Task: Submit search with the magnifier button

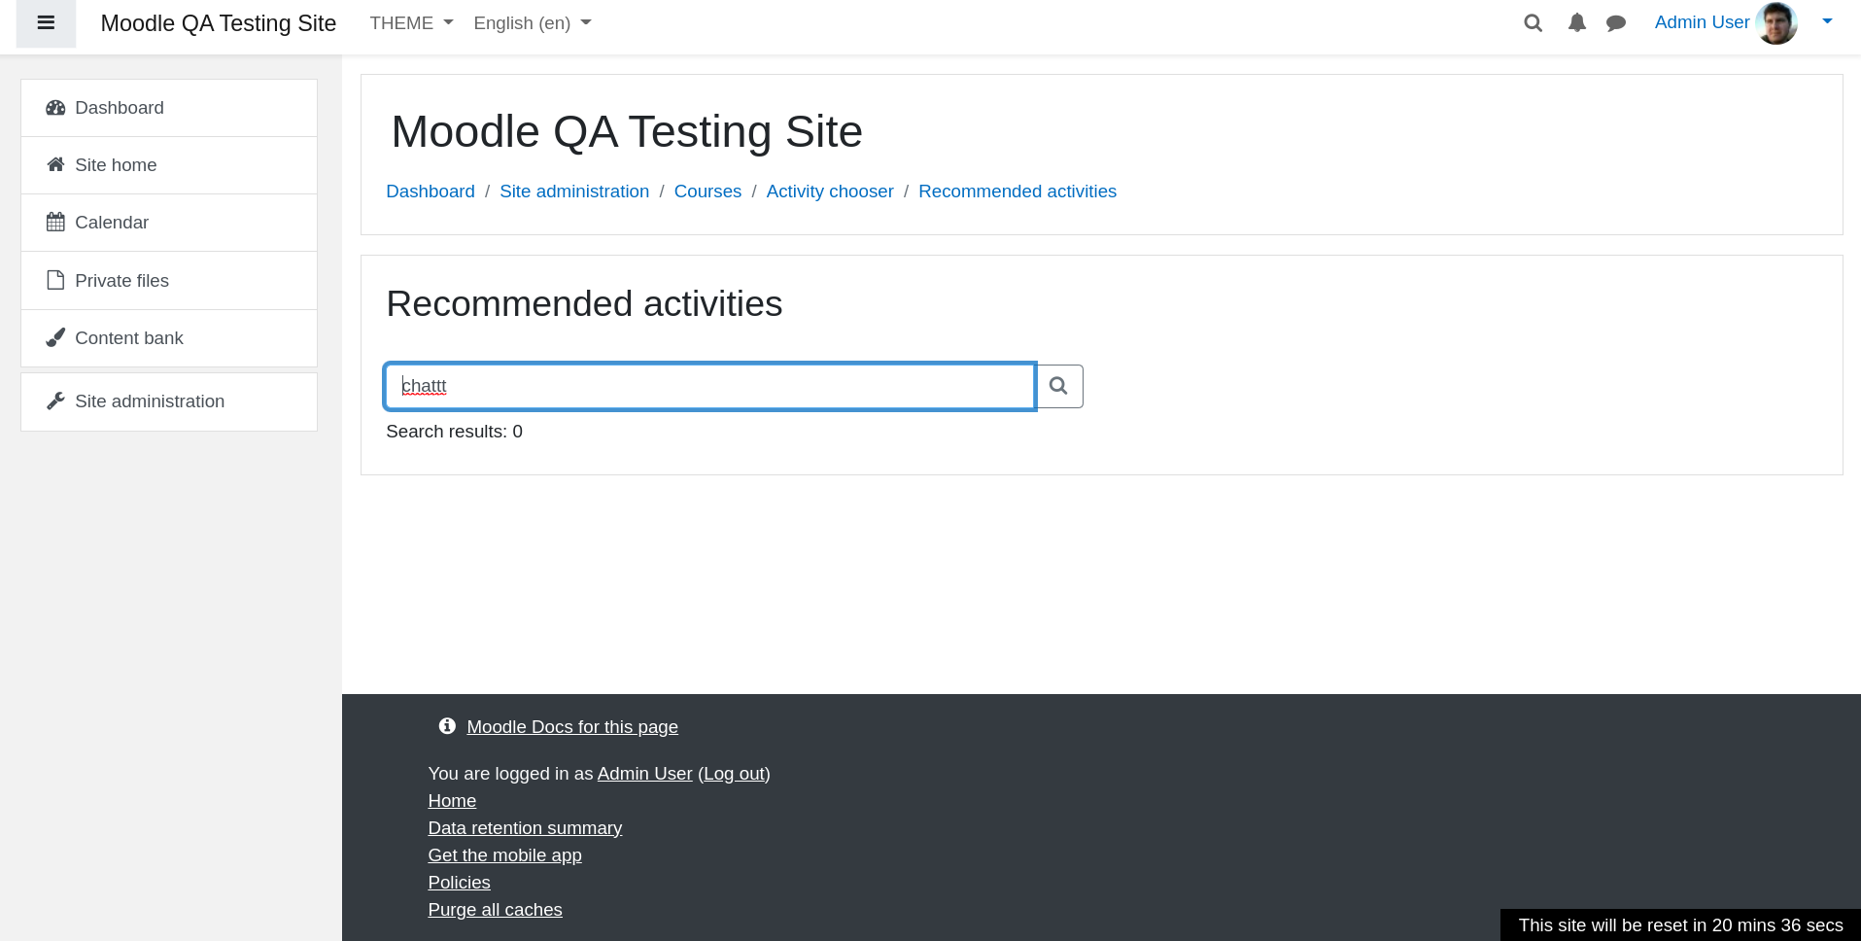Action: [1059, 387]
